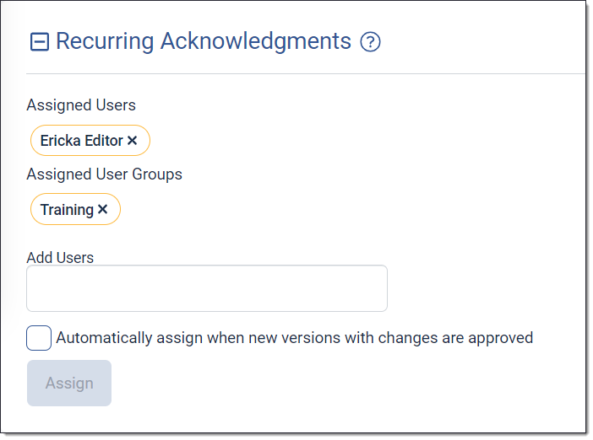Screen dimensions: 593x440
Task: Focus the Add Users input field
Action: (x=207, y=288)
